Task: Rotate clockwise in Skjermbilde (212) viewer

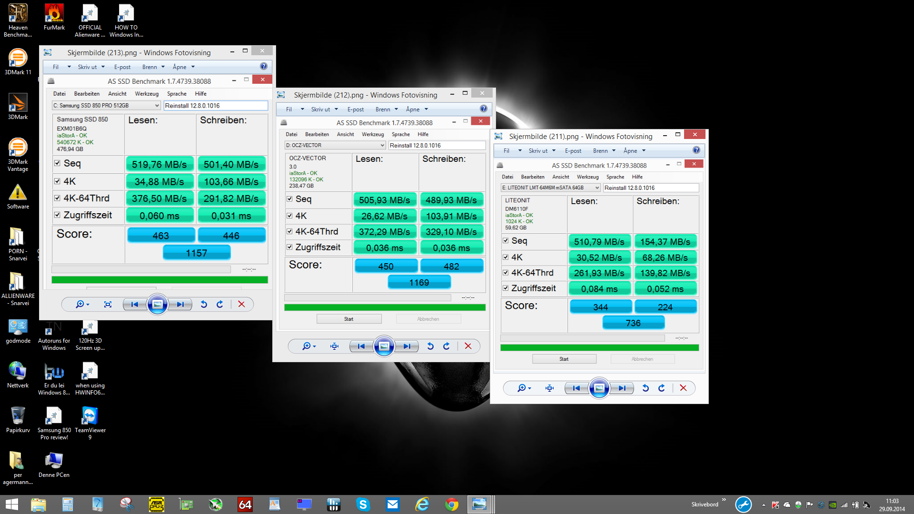Action: point(447,346)
